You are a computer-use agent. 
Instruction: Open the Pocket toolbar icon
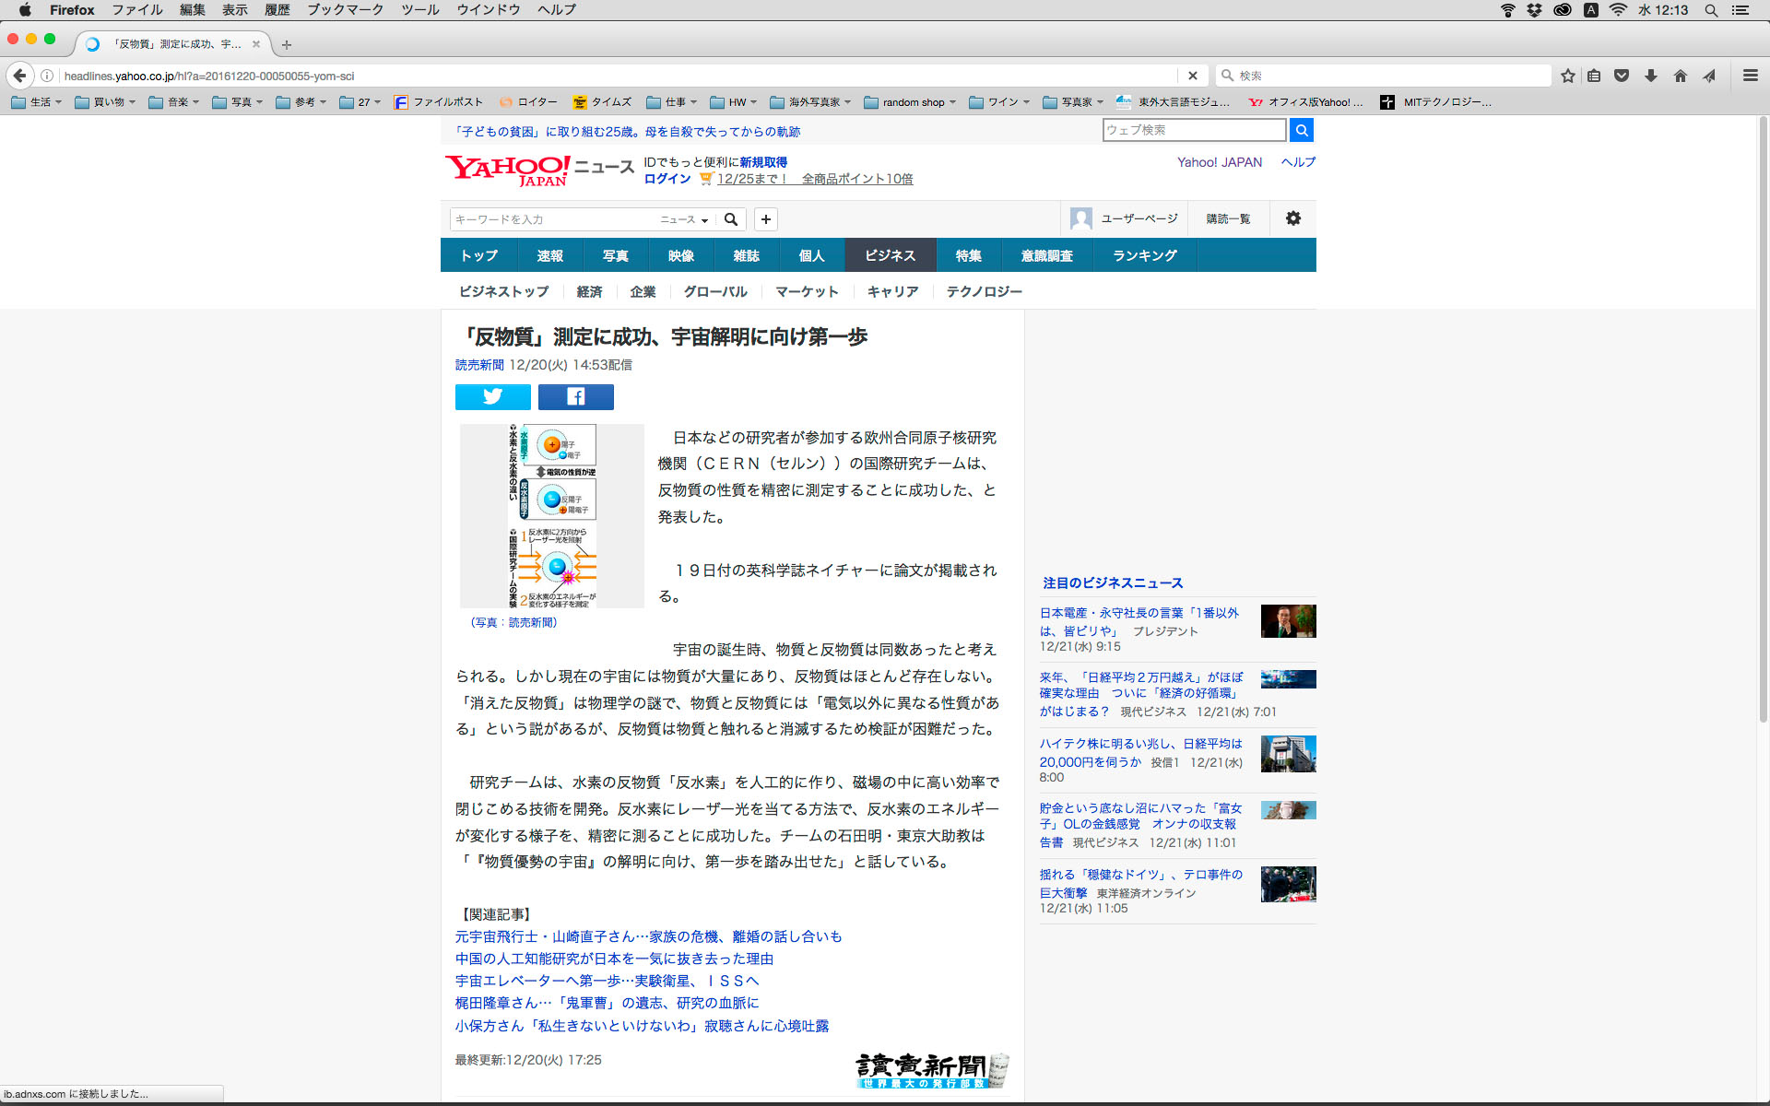coord(1622,76)
